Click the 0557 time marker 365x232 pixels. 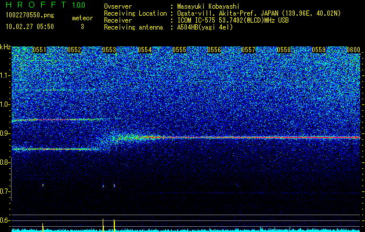[x=248, y=50]
